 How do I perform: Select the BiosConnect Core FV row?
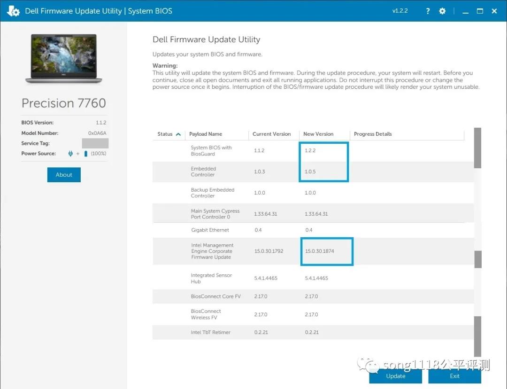pos(313,296)
